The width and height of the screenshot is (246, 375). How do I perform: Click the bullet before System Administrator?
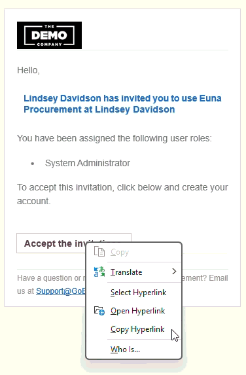tap(33, 164)
